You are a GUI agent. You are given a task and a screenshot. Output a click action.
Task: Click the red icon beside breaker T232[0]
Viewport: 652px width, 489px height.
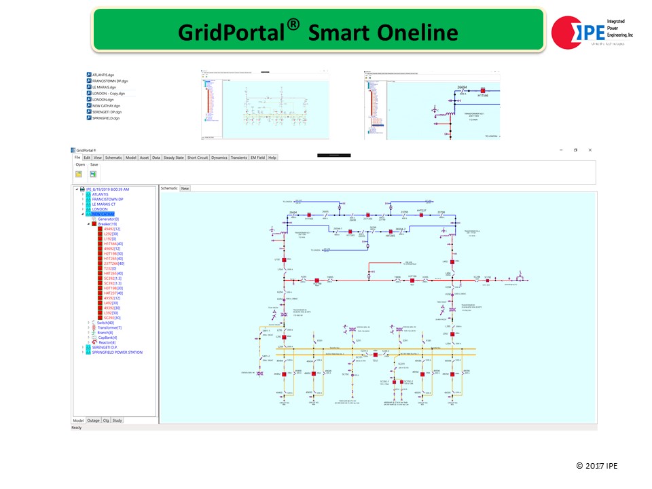pyautogui.click(x=100, y=269)
